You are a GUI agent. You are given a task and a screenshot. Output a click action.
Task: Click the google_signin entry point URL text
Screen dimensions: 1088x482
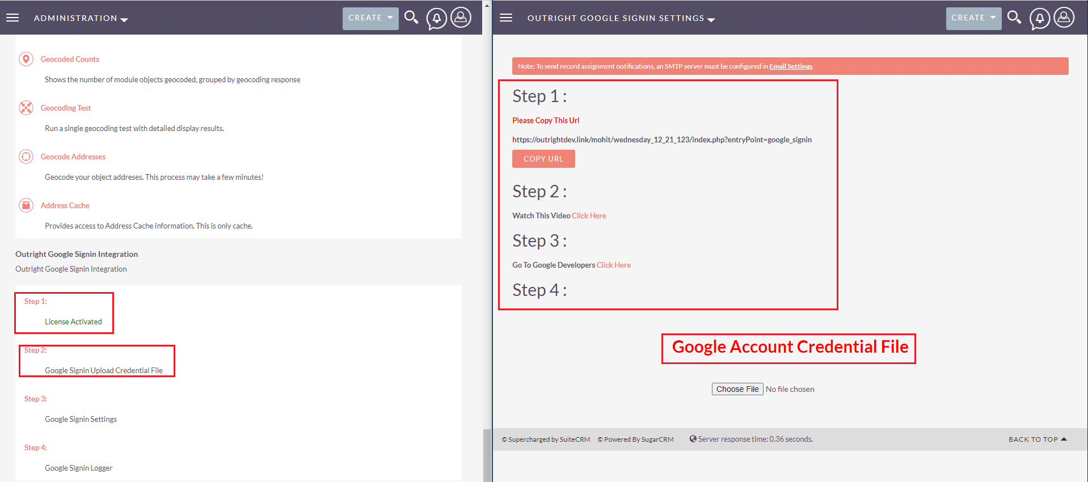(662, 139)
